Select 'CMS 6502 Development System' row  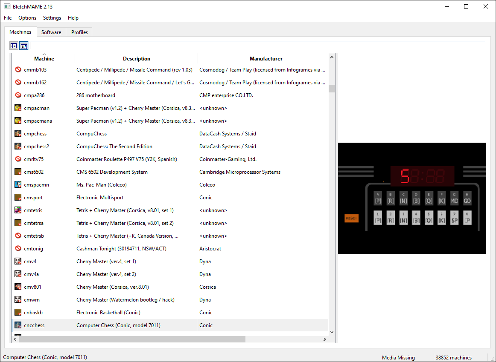pos(170,172)
